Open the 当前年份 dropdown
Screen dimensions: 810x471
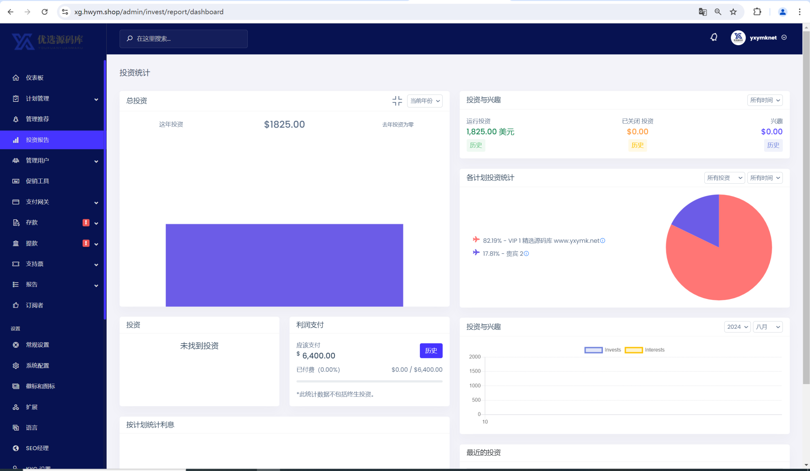[425, 101]
